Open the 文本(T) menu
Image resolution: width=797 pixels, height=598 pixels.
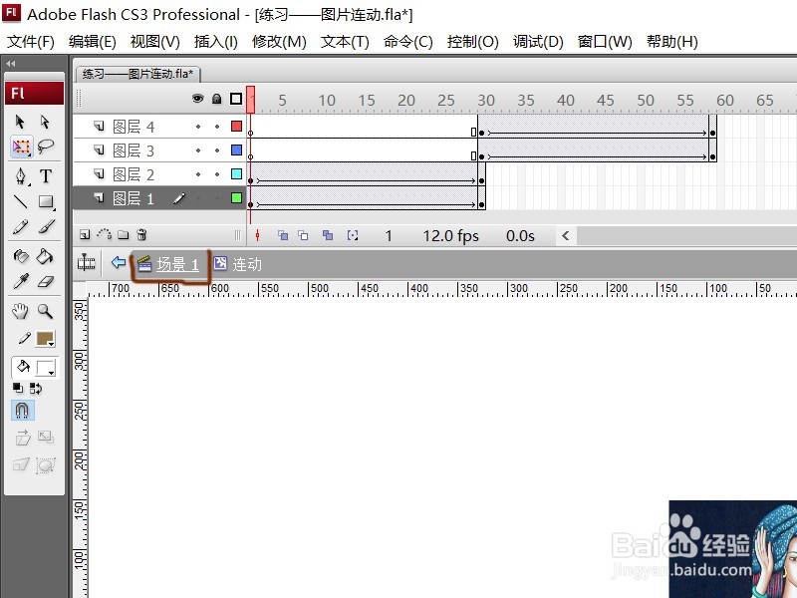coord(345,42)
